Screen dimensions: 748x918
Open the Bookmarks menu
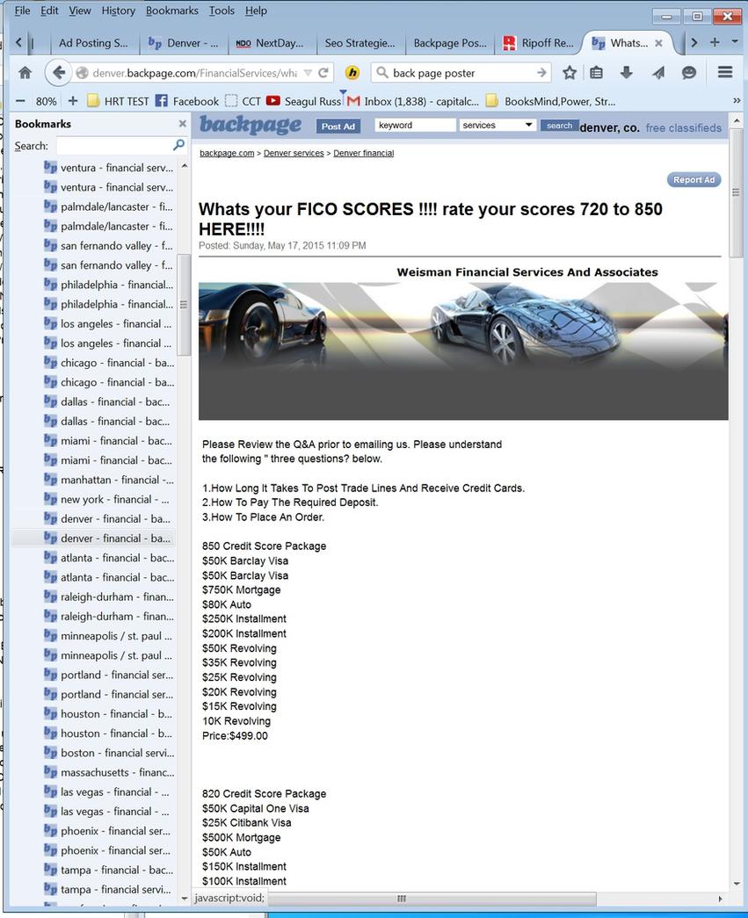171,11
